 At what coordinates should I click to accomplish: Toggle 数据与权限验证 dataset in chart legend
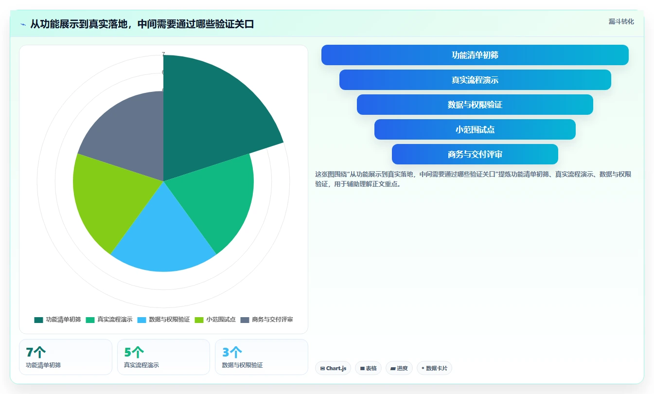(x=163, y=320)
